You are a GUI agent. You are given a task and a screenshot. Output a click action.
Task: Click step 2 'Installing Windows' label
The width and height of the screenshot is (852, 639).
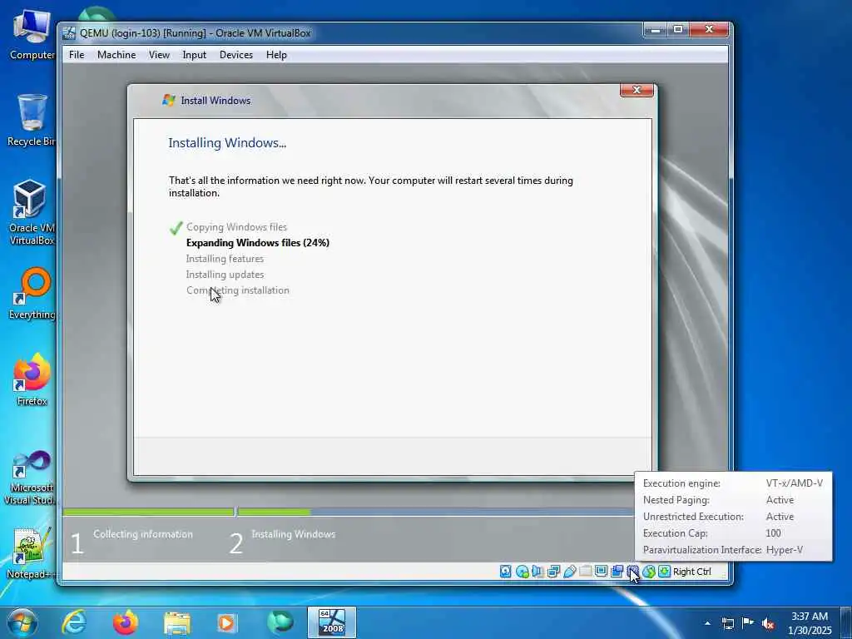pos(294,534)
